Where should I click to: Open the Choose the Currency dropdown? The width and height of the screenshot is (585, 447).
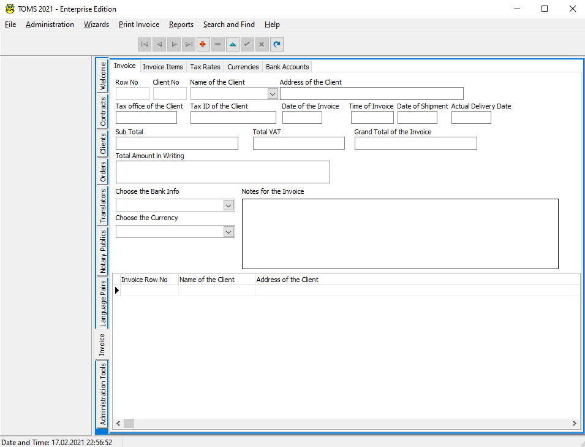[x=228, y=231]
